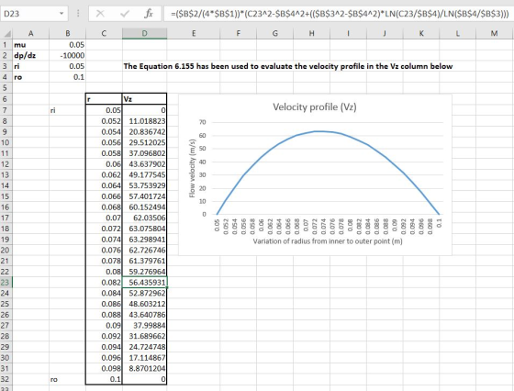Click cell with r value 0.098

click(104, 368)
